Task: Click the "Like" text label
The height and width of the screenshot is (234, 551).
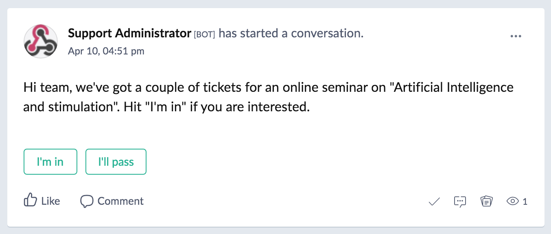Action: tap(50, 201)
